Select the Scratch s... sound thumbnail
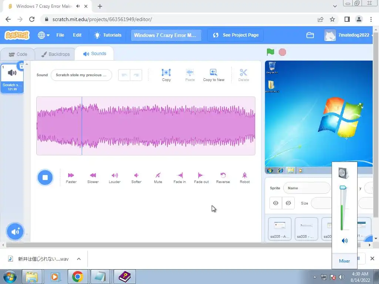Image resolution: width=379 pixels, height=284 pixels. (12, 78)
